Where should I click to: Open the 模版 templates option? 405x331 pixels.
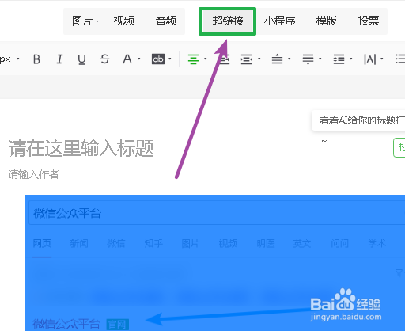tap(327, 21)
